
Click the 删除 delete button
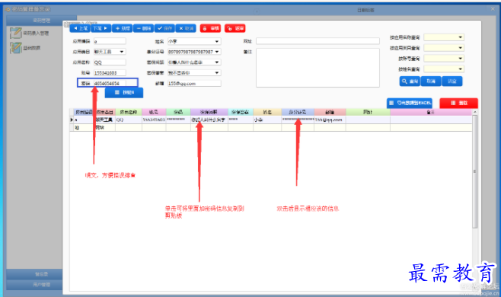pyautogui.click(x=143, y=28)
